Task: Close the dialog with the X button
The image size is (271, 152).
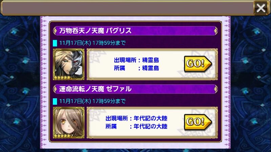Action: (260, 8)
